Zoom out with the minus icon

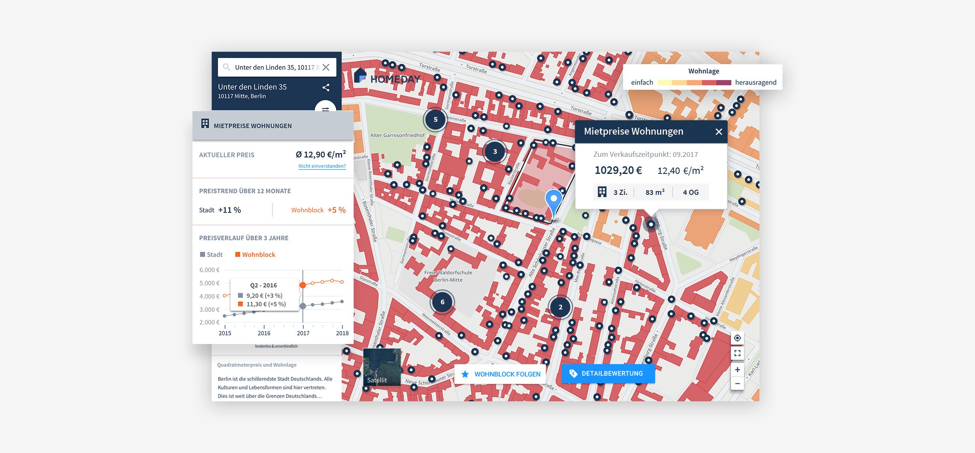737,384
